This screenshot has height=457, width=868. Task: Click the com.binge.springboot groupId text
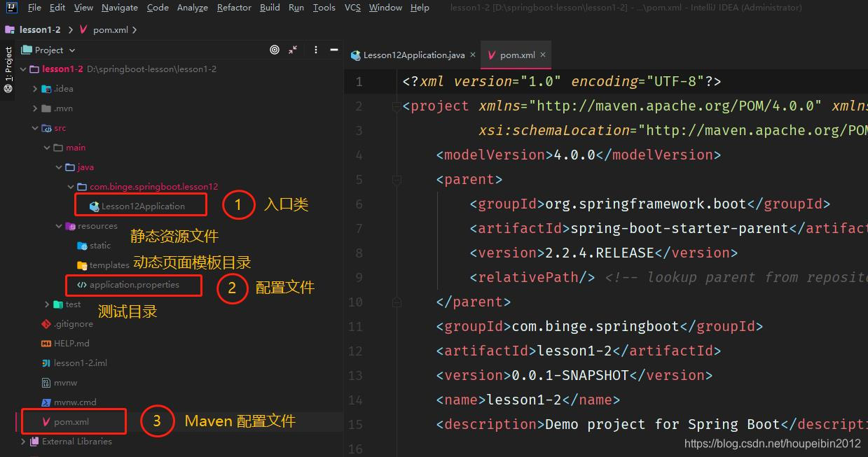595,326
